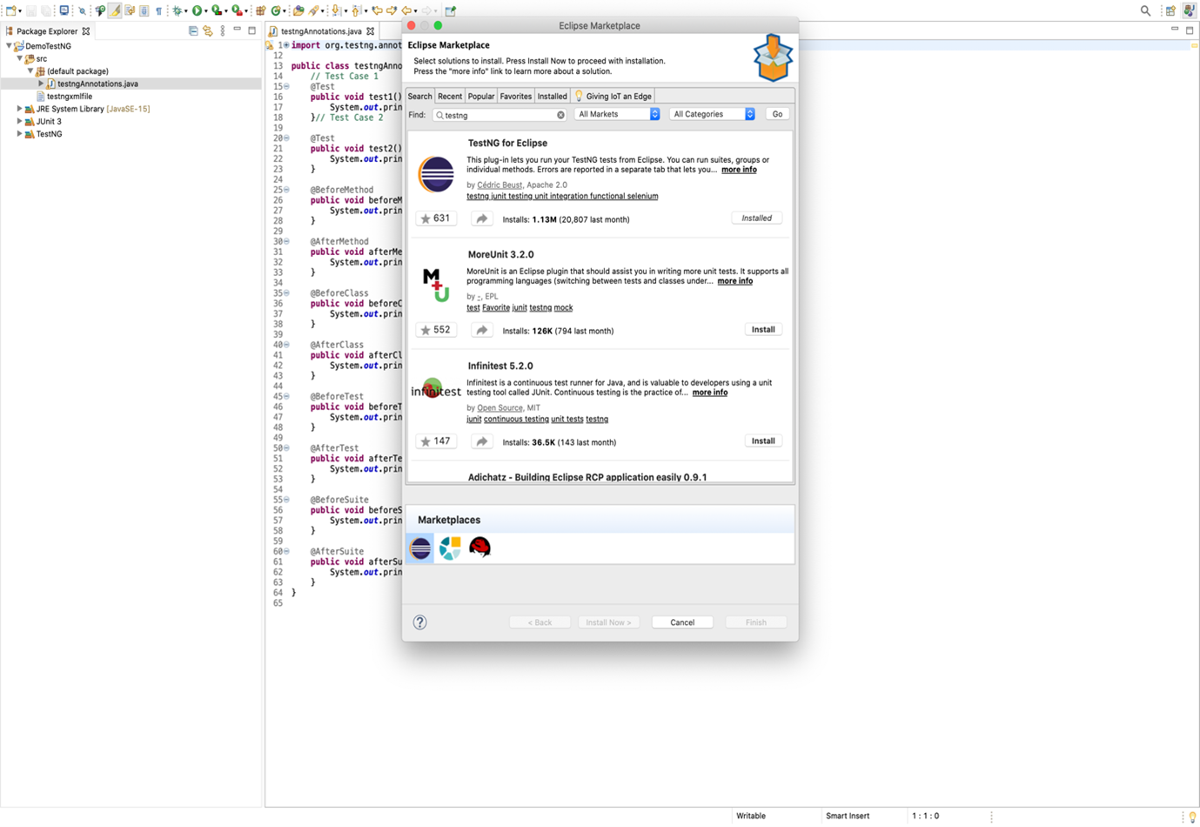
Task: Run the application with the Run toolbar icon
Action: pyautogui.click(x=198, y=10)
